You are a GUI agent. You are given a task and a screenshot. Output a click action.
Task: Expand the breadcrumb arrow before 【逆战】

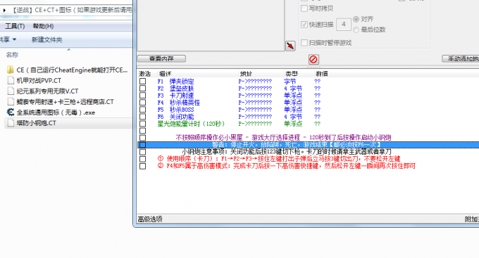[4, 10]
